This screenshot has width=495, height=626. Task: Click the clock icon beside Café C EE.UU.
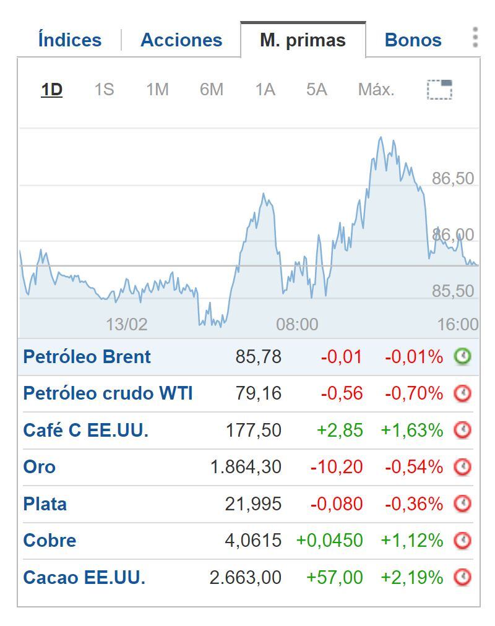(463, 430)
